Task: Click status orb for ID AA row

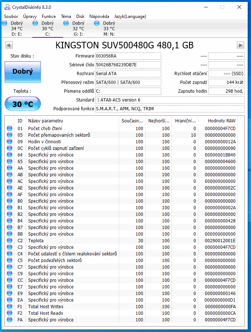Action: pos(10,168)
